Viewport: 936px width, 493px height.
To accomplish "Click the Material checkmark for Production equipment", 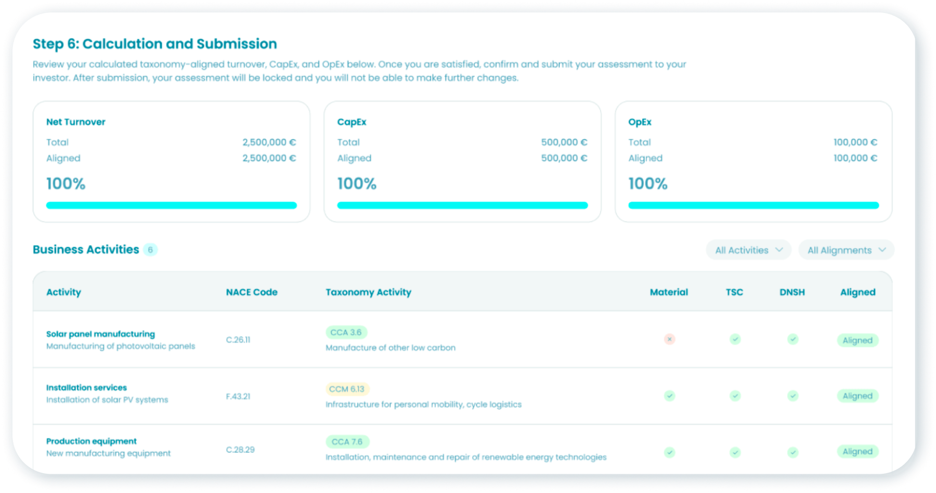I will [x=669, y=452].
